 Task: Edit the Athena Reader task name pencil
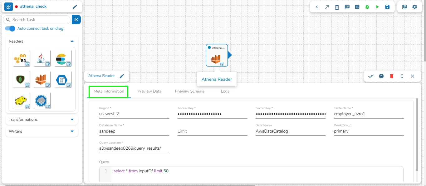point(122,76)
